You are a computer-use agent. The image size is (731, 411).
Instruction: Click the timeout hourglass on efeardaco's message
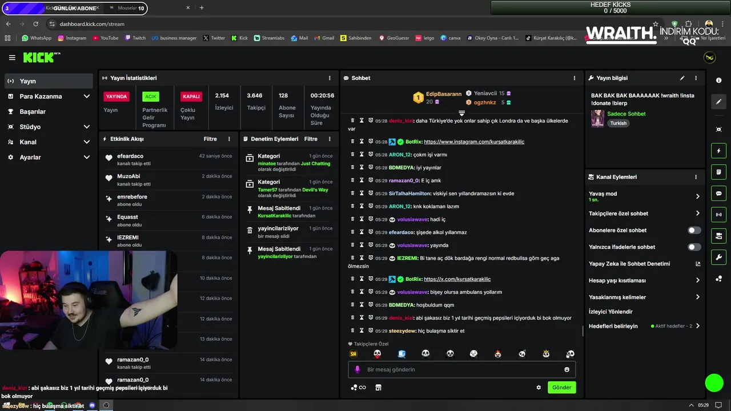click(362, 232)
